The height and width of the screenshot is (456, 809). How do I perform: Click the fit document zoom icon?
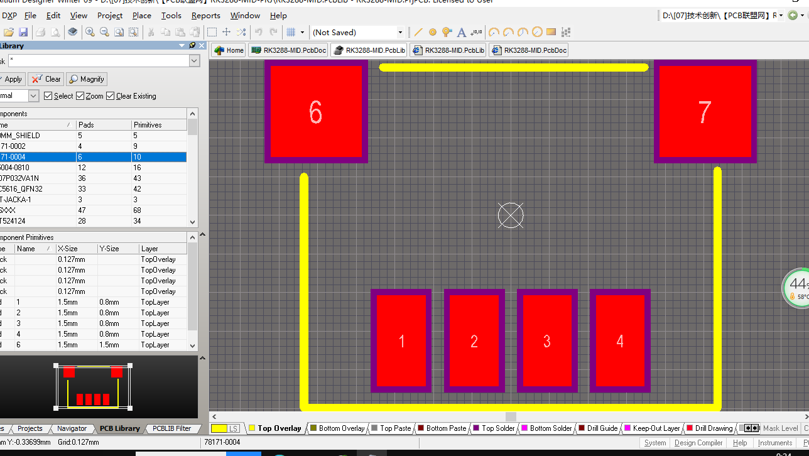(119, 32)
